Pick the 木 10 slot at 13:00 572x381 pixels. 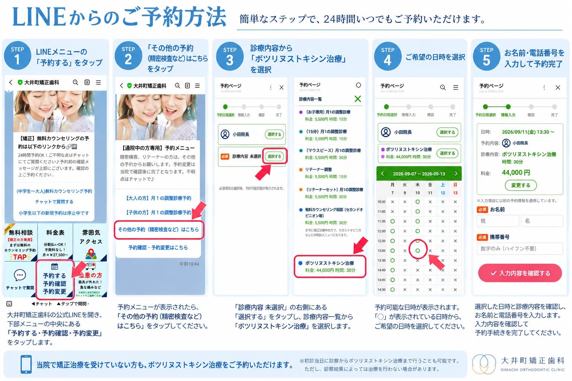(x=417, y=251)
